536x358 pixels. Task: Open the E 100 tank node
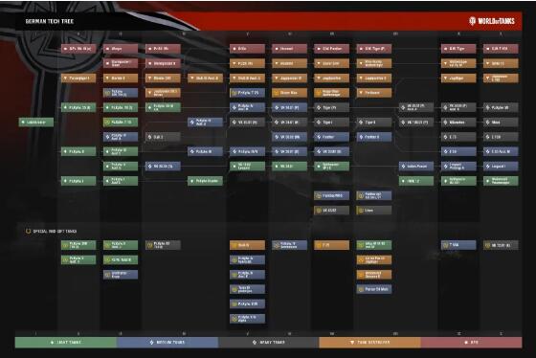pos(501,137)
